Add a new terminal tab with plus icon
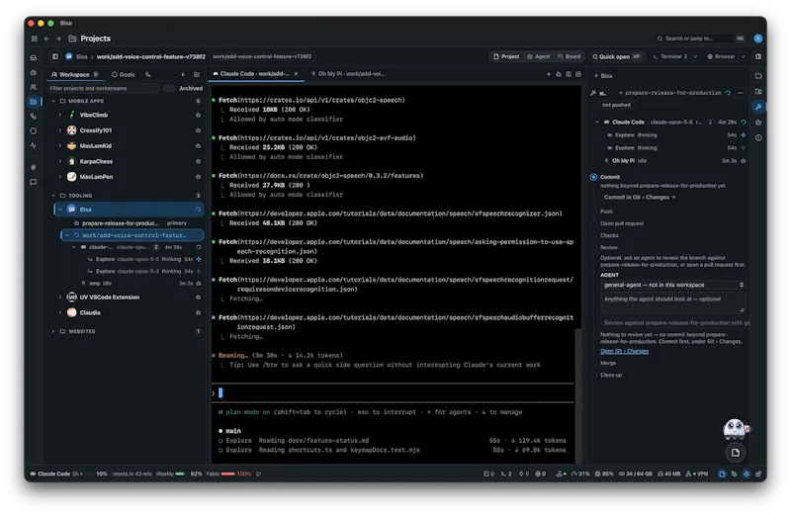Screen dimensions: 791x514 coord(549,74)
